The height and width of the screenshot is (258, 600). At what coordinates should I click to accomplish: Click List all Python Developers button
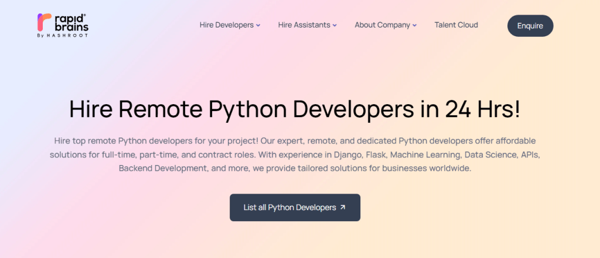(x=295, y=208)
